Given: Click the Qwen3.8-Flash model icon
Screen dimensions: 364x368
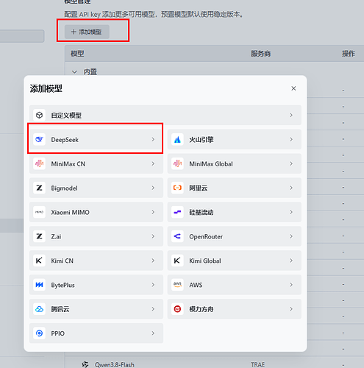Looking at the screenshot, I should [x=85, y=364].
